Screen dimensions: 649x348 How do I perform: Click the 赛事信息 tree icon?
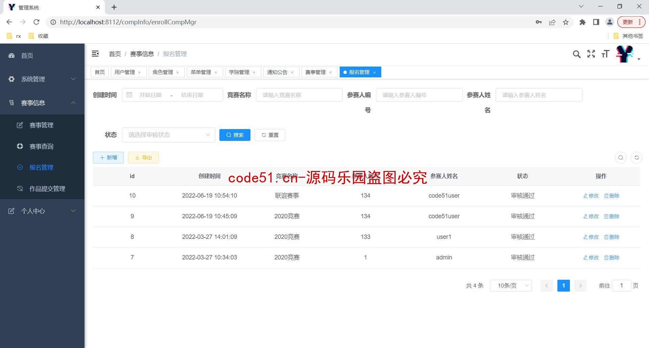[11, 103]
